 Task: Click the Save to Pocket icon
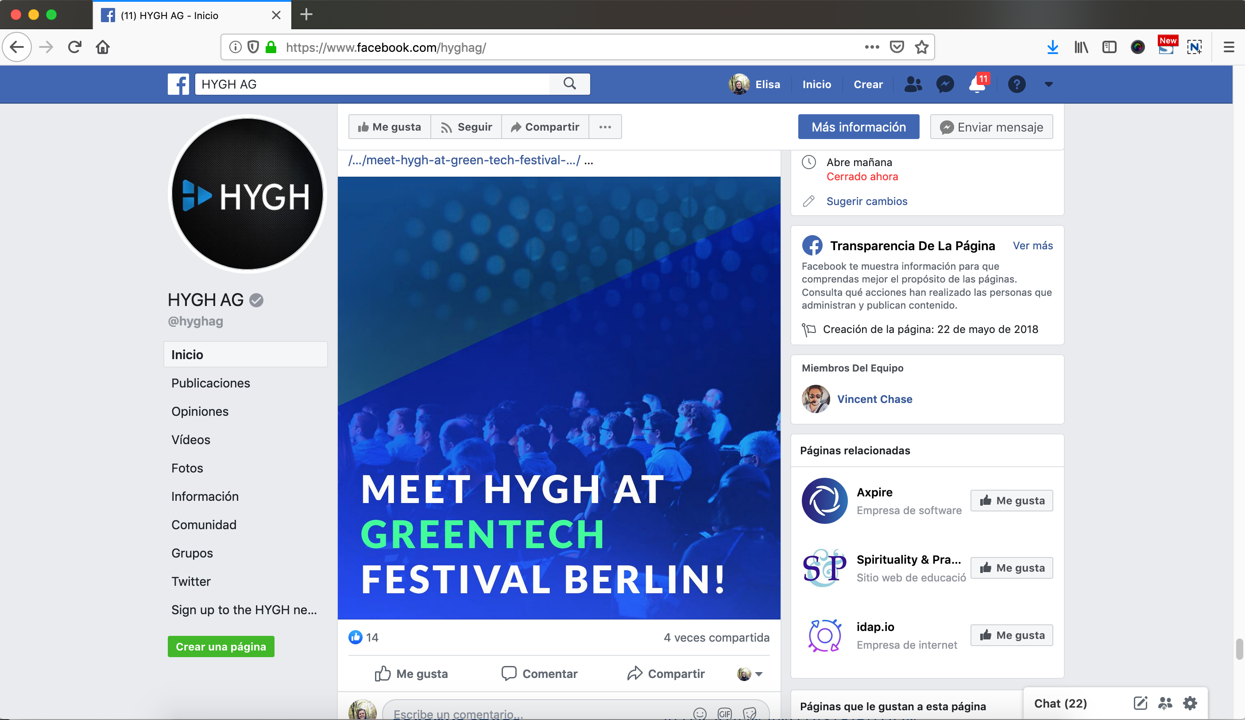897,47
